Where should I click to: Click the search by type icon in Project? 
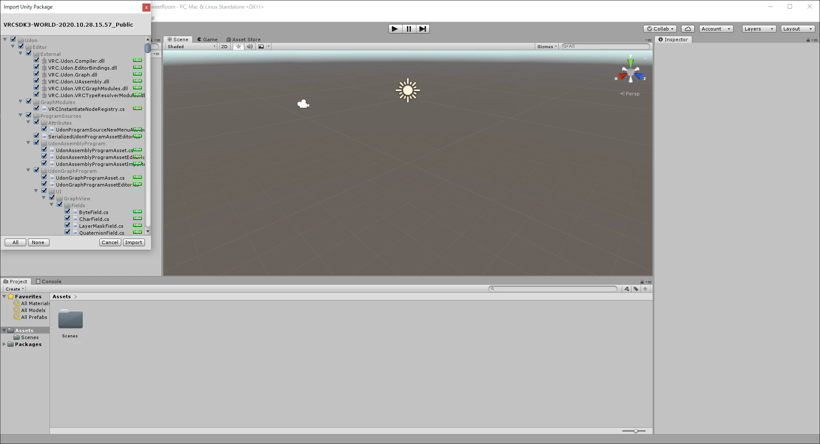click(626, 289)
